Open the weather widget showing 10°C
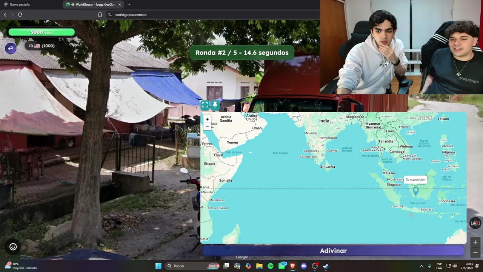The width and height of the screenshot is (483, 272). (x=21, y=266)
